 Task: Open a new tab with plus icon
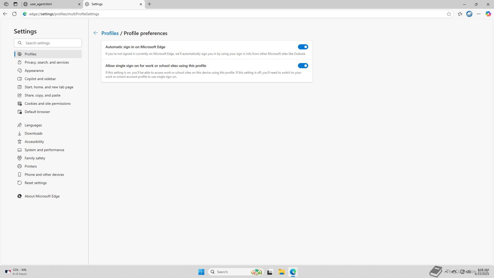point(149,4)
